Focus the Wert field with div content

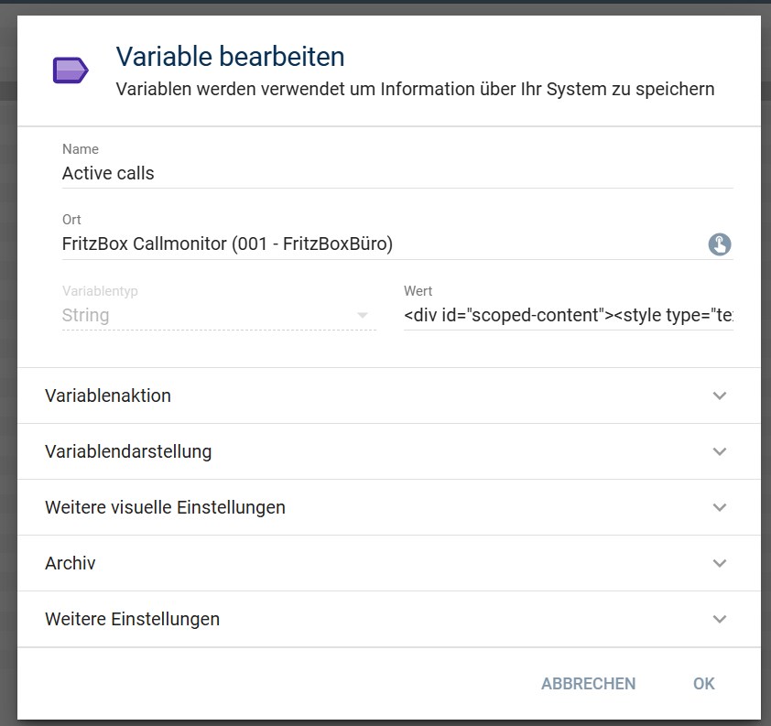[568, 316]
